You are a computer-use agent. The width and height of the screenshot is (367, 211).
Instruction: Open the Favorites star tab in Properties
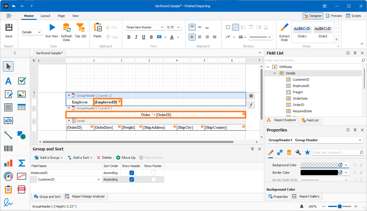click(x=307, y=152)
